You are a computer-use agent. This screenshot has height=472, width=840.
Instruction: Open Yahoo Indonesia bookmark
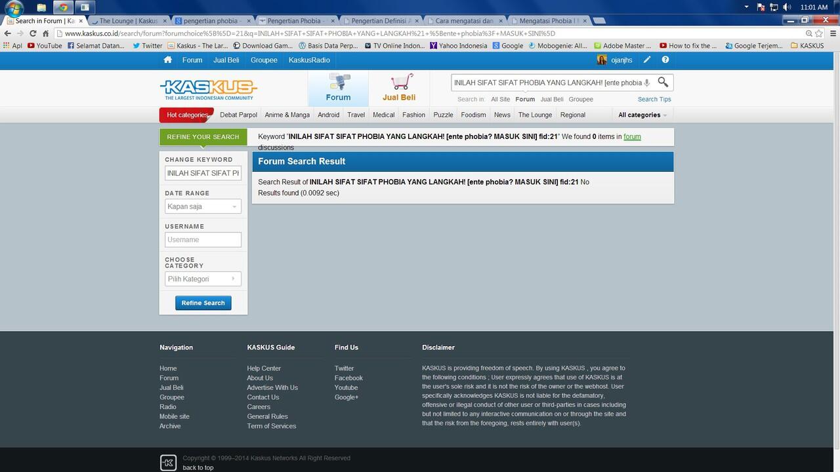(459, 46)
